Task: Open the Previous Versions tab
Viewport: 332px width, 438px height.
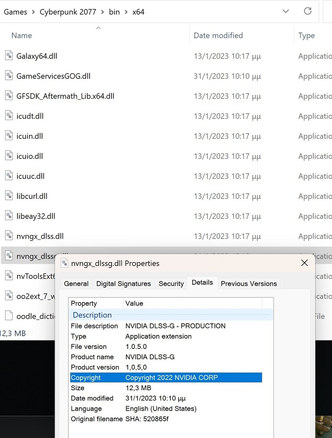Action: (249, 284)
